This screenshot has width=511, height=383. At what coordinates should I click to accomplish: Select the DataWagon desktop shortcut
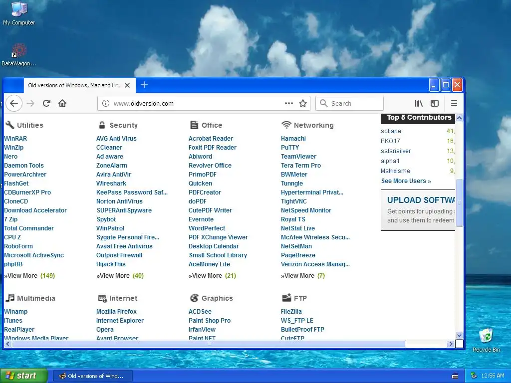19,55
